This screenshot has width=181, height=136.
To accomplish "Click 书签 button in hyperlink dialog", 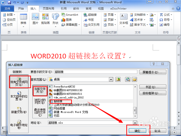I will (153, 87).
